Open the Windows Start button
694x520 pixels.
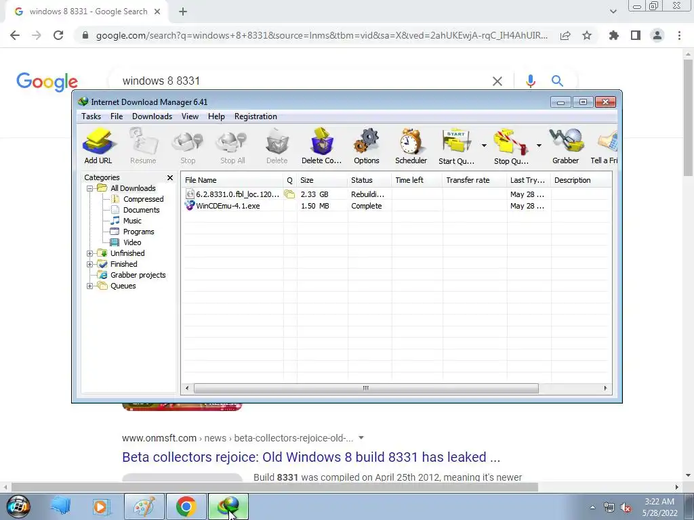pyautogui.click(x=18, y=506)
